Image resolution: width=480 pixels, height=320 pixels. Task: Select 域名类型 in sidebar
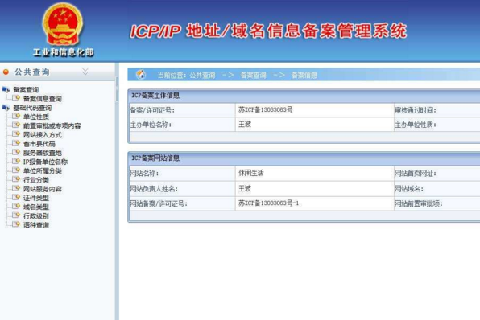(x=36, y=207)
